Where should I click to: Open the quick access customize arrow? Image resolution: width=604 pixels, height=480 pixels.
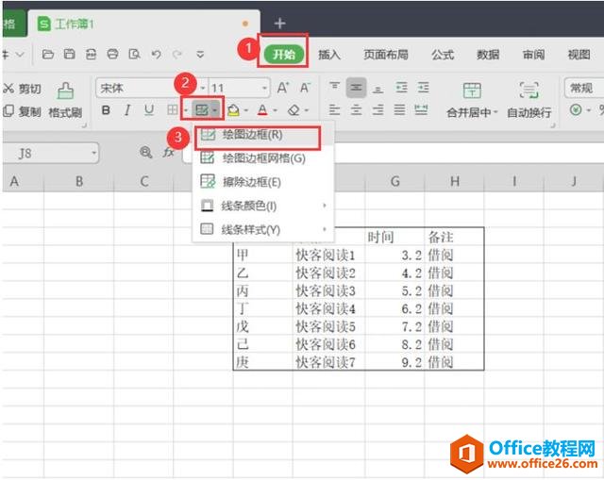coord(200,55)
